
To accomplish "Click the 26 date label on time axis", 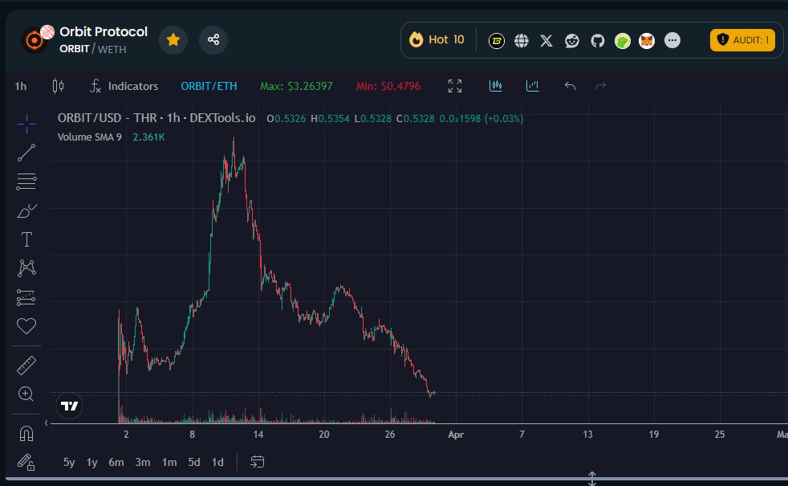I will click(x=390, y=434).
